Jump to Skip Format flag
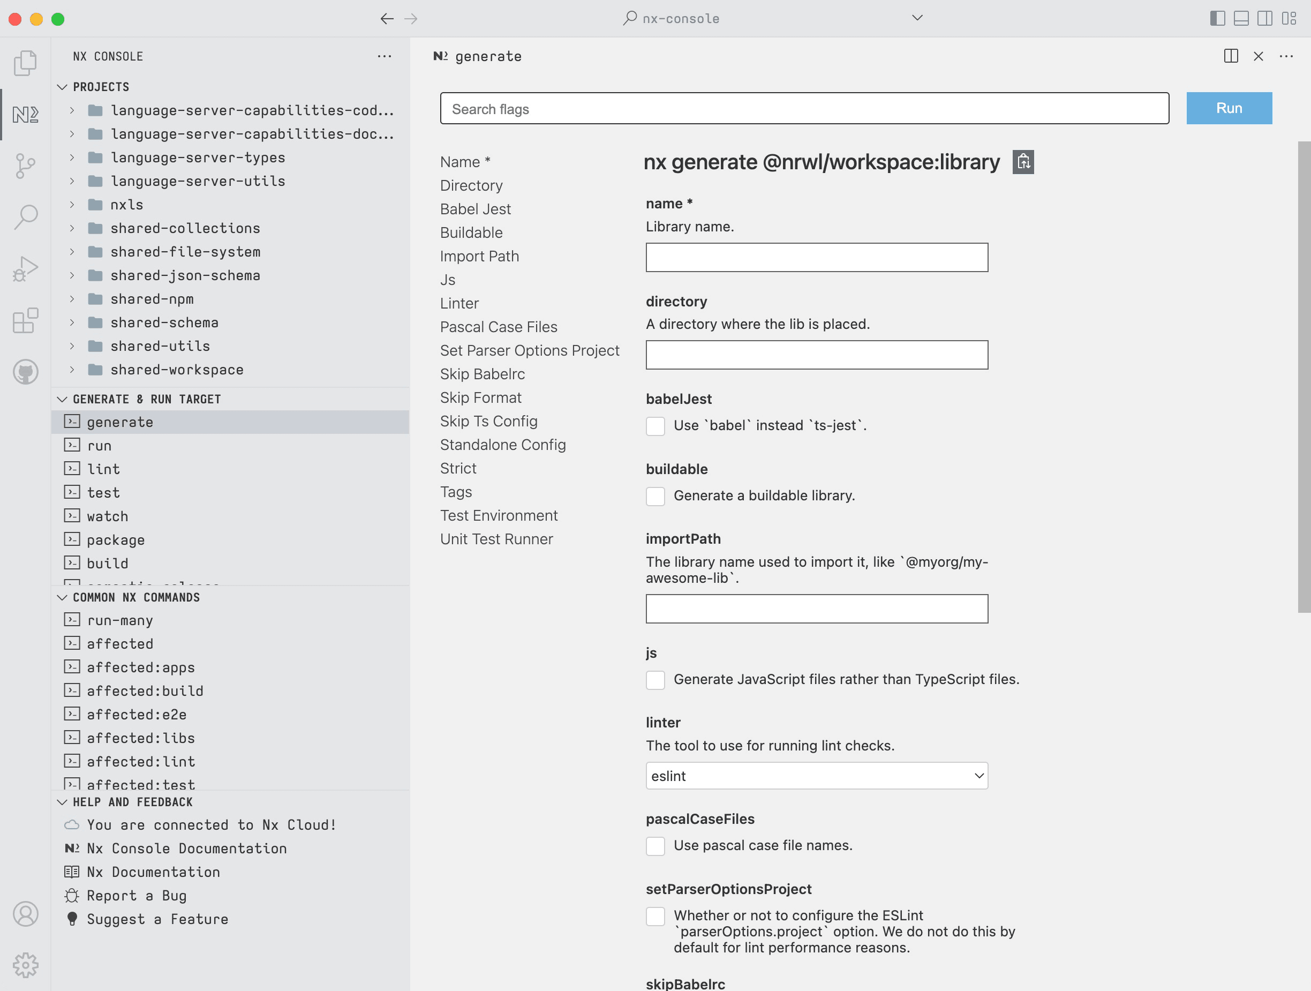 [x=481, y=397]
